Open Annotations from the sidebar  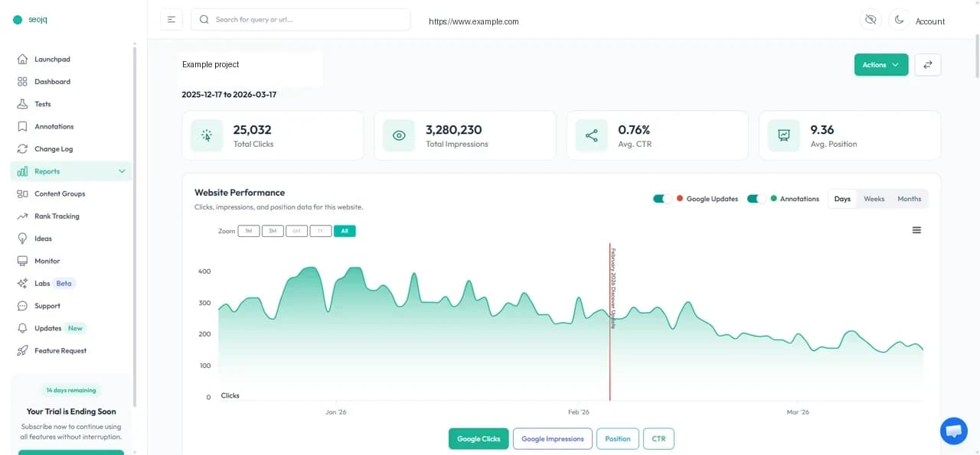[x=53, y=126]
